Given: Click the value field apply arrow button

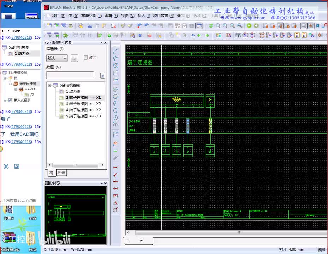Looking at the screenshot, I should tap(103, 75).
